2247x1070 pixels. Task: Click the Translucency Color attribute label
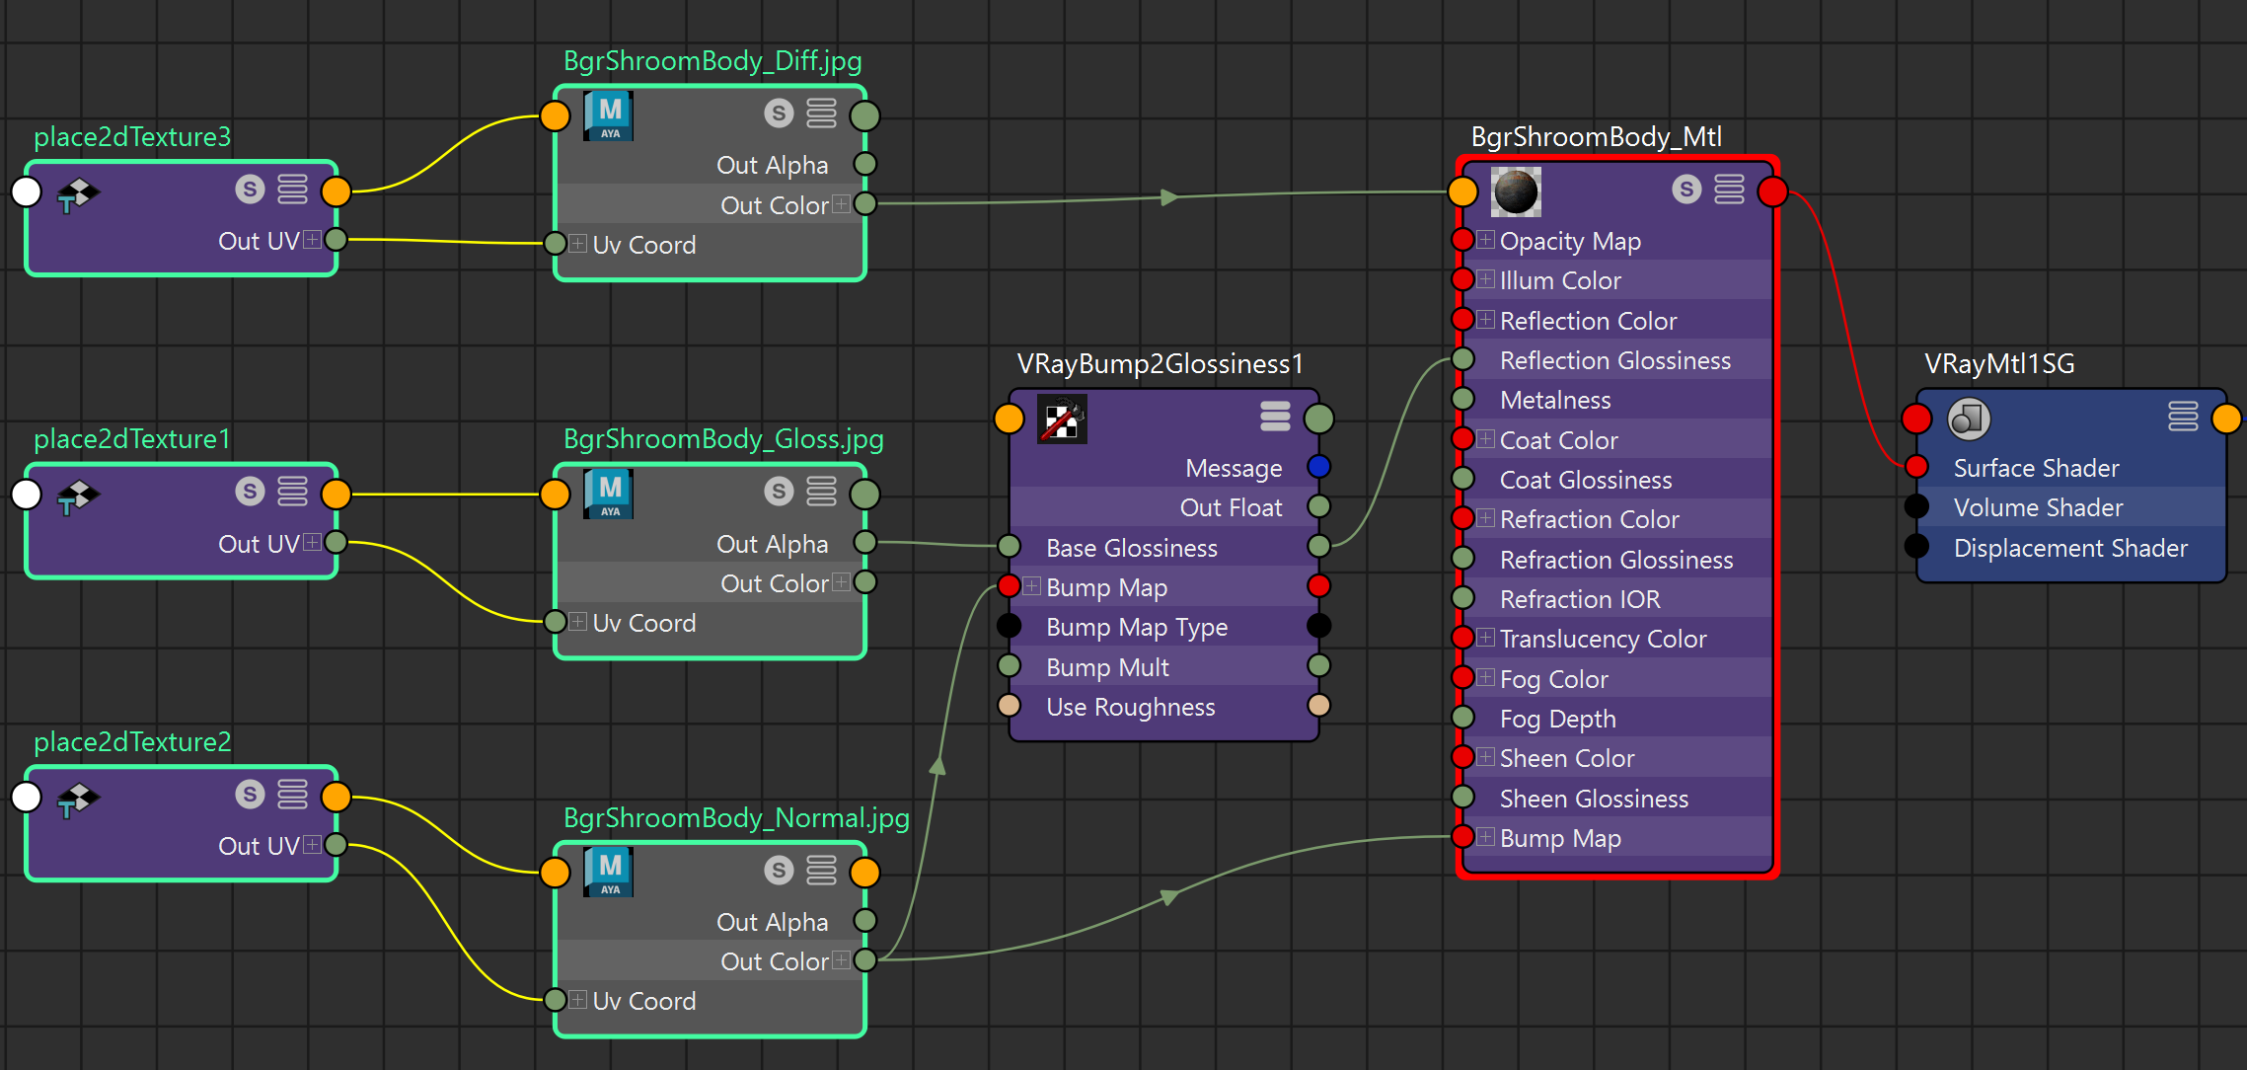click(x=1603, y=639)
